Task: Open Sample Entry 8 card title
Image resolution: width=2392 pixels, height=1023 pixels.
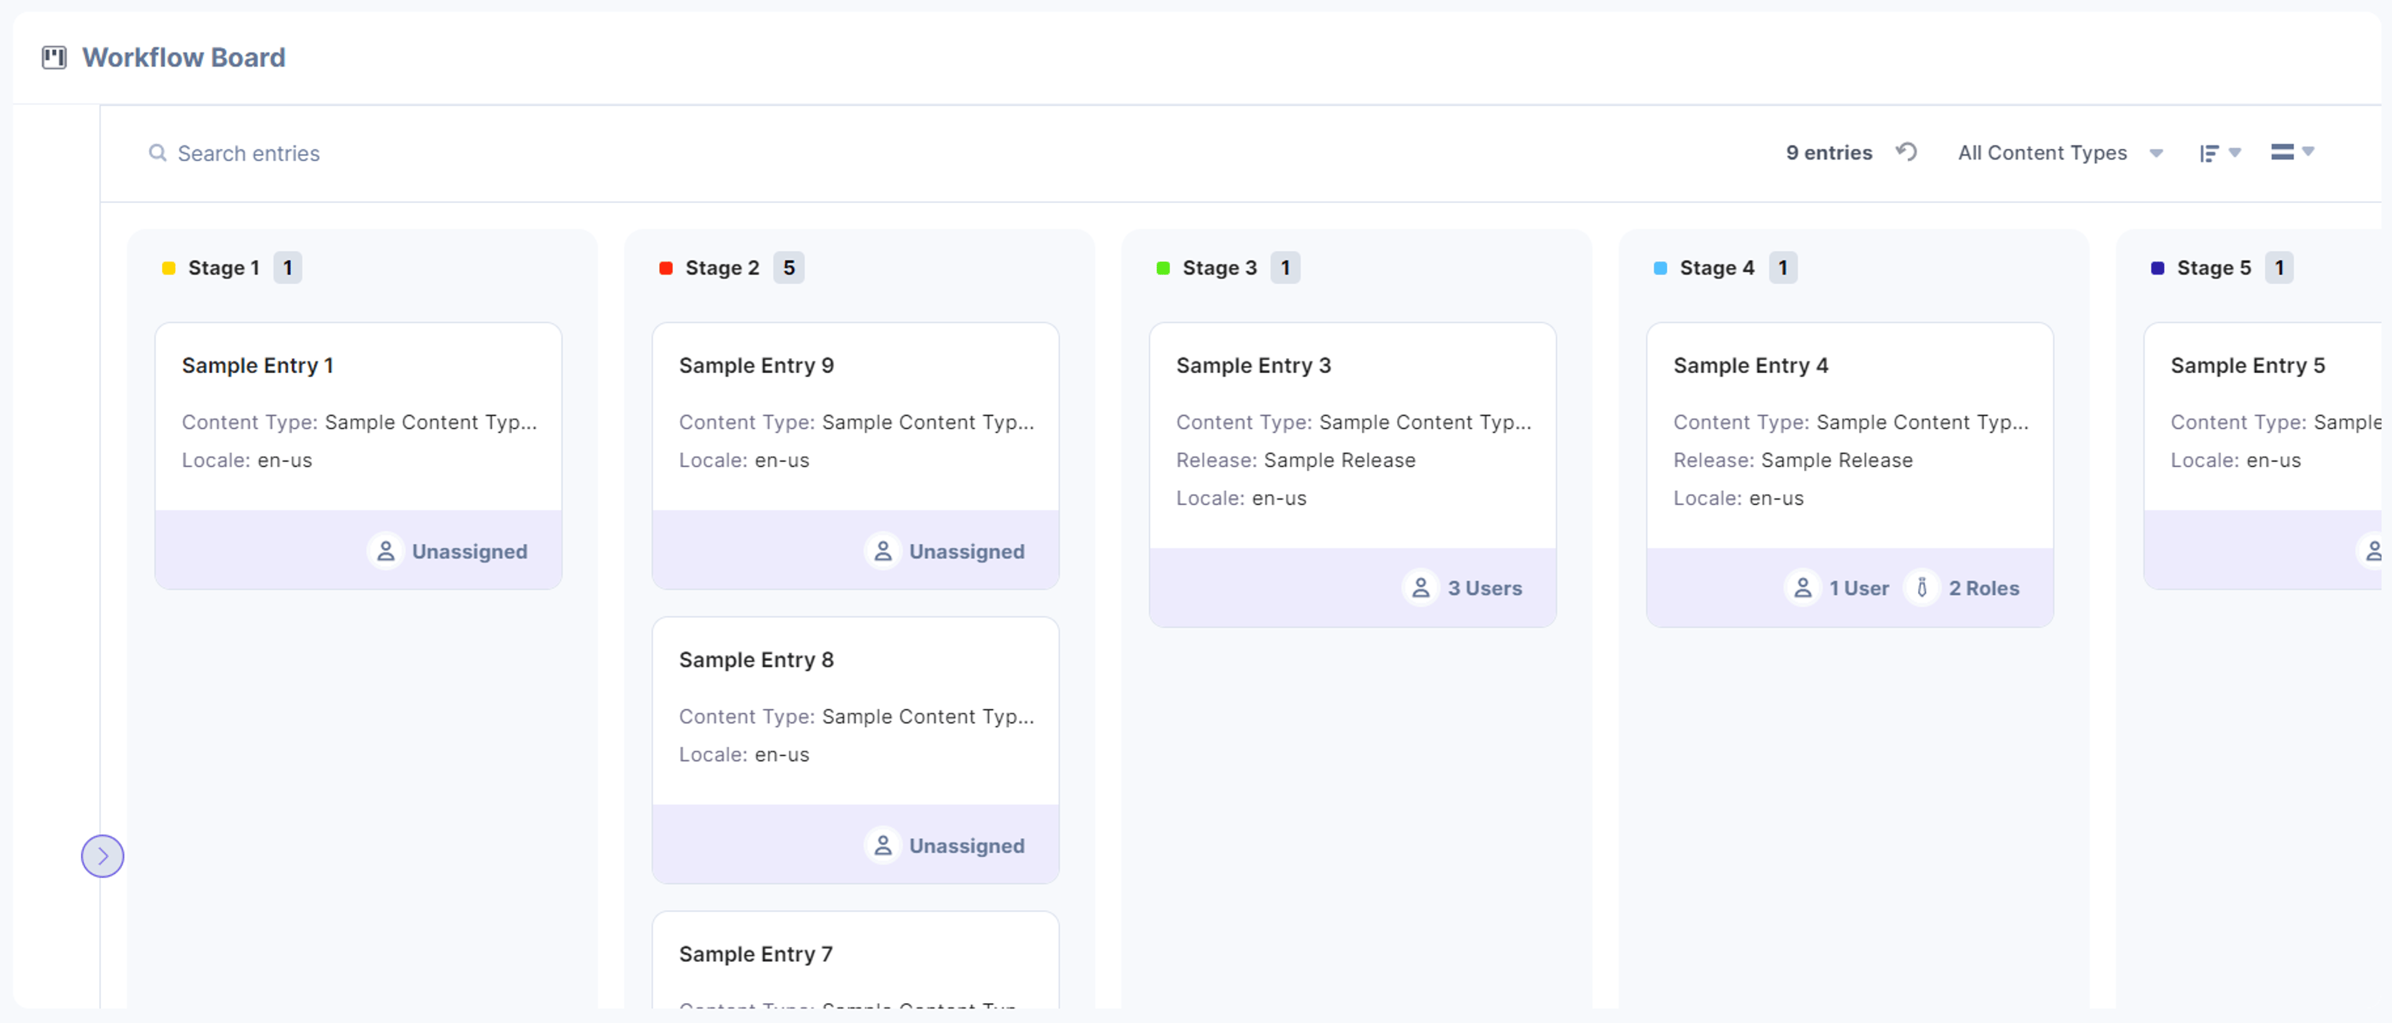Action: coord(756,659)
